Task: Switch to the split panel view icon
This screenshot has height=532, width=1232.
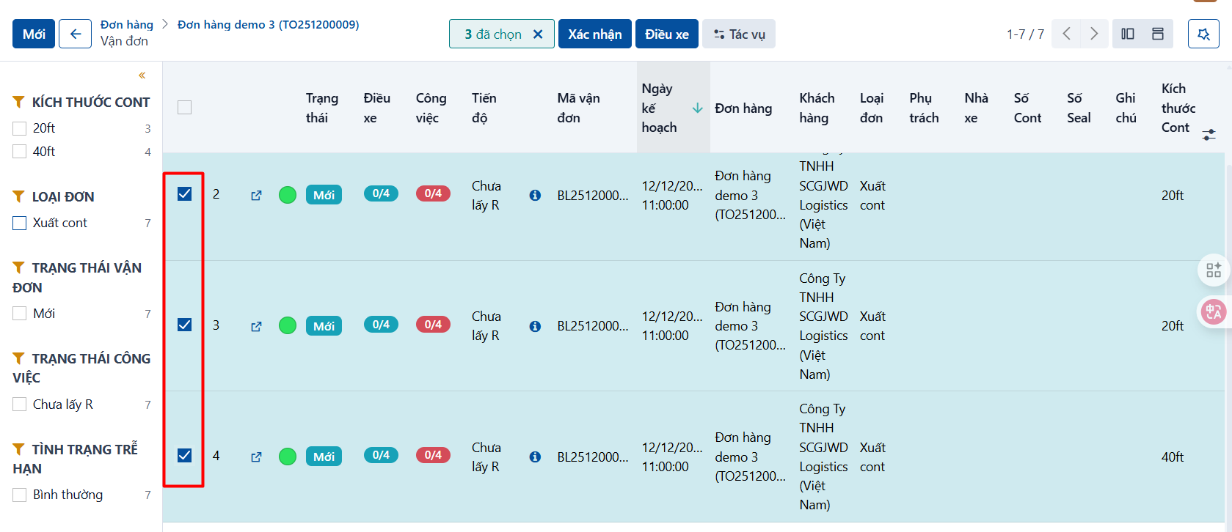Action: coord(1128,34)
